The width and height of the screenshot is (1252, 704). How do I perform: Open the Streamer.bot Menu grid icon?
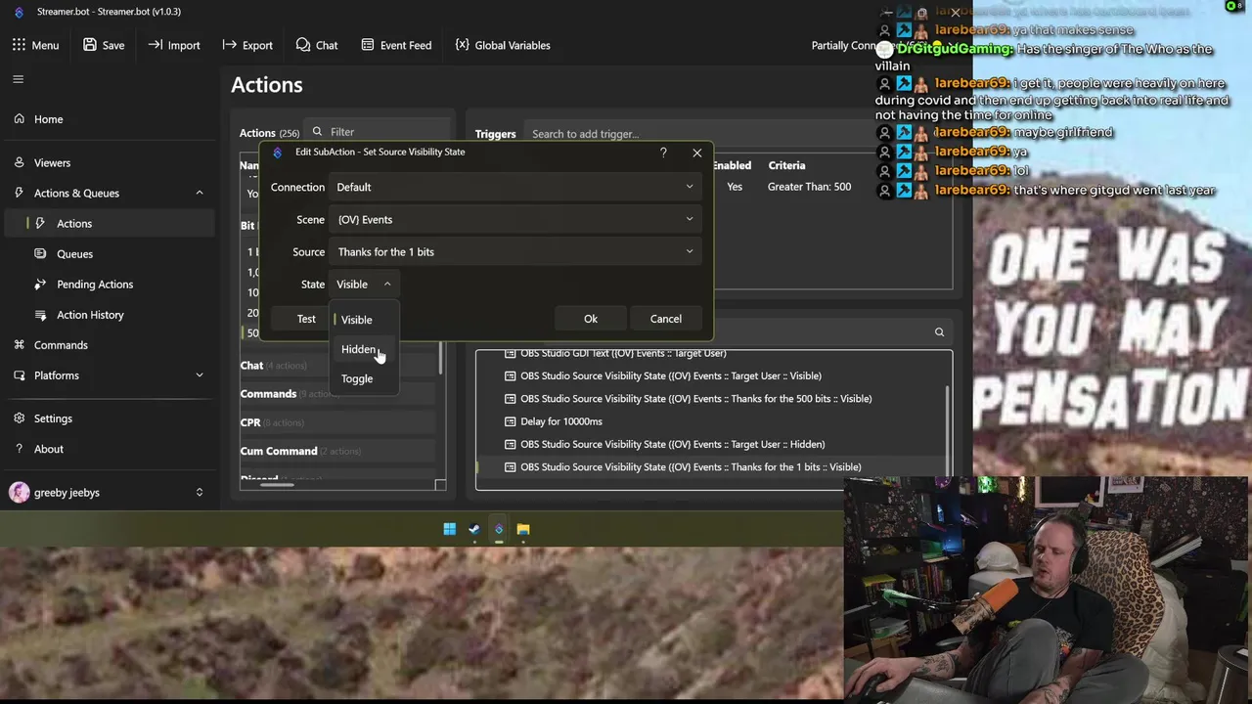point(19,45)
